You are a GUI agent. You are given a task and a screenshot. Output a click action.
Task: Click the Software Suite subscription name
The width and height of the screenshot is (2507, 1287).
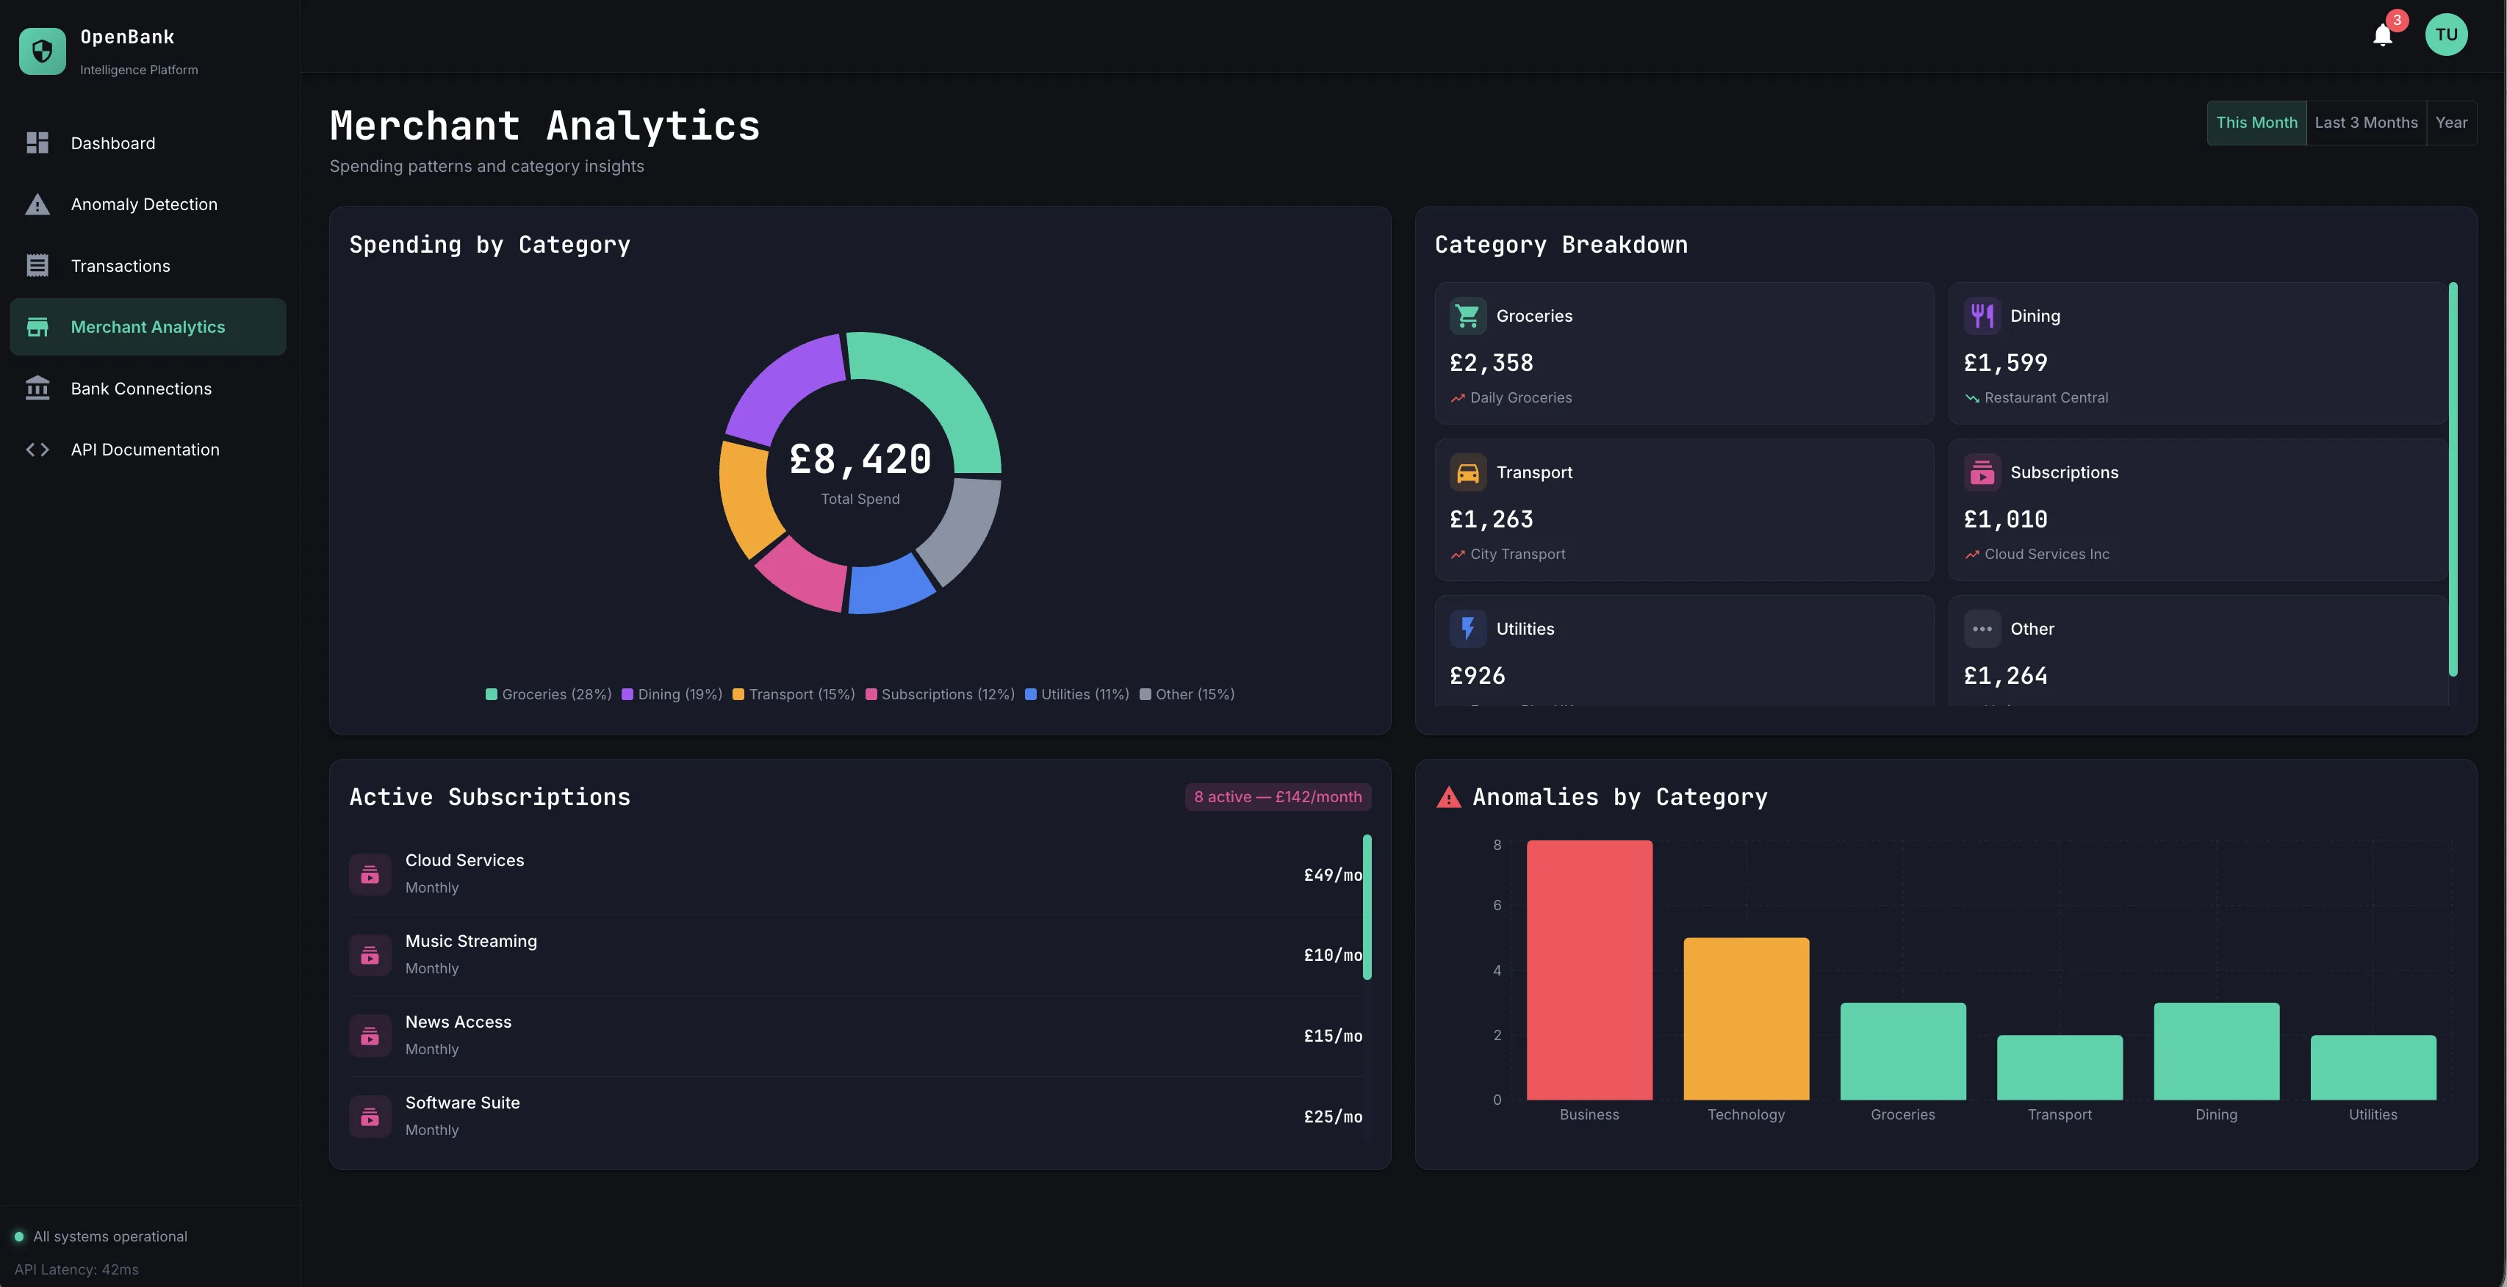pyautogui.click(x=462, y=1103)
